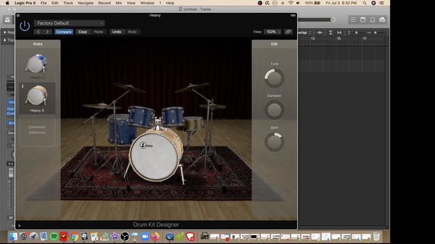Open the media Browsers in Logic toolbar
435x244 pixels.
pos(382,20)
